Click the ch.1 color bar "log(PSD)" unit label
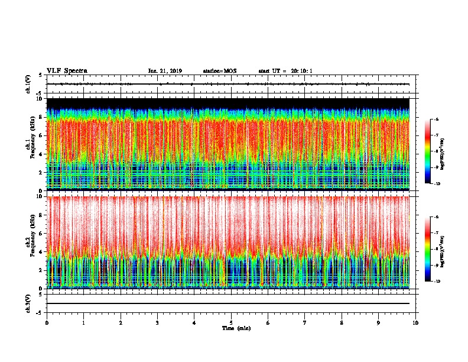 (442, 154)
